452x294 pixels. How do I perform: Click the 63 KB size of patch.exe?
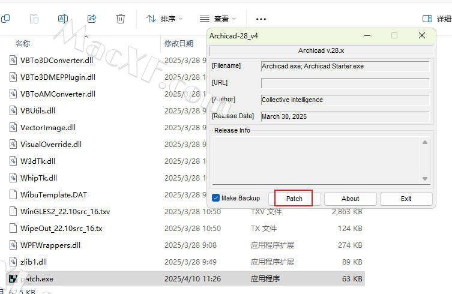click(x=352, y=279)
